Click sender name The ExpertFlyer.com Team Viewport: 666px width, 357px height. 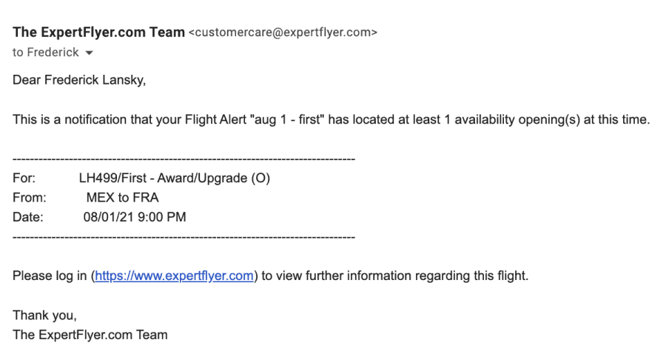pyautogui.click(x=98, y=33)
